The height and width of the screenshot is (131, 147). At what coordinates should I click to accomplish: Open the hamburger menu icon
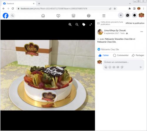coord(104,15)
